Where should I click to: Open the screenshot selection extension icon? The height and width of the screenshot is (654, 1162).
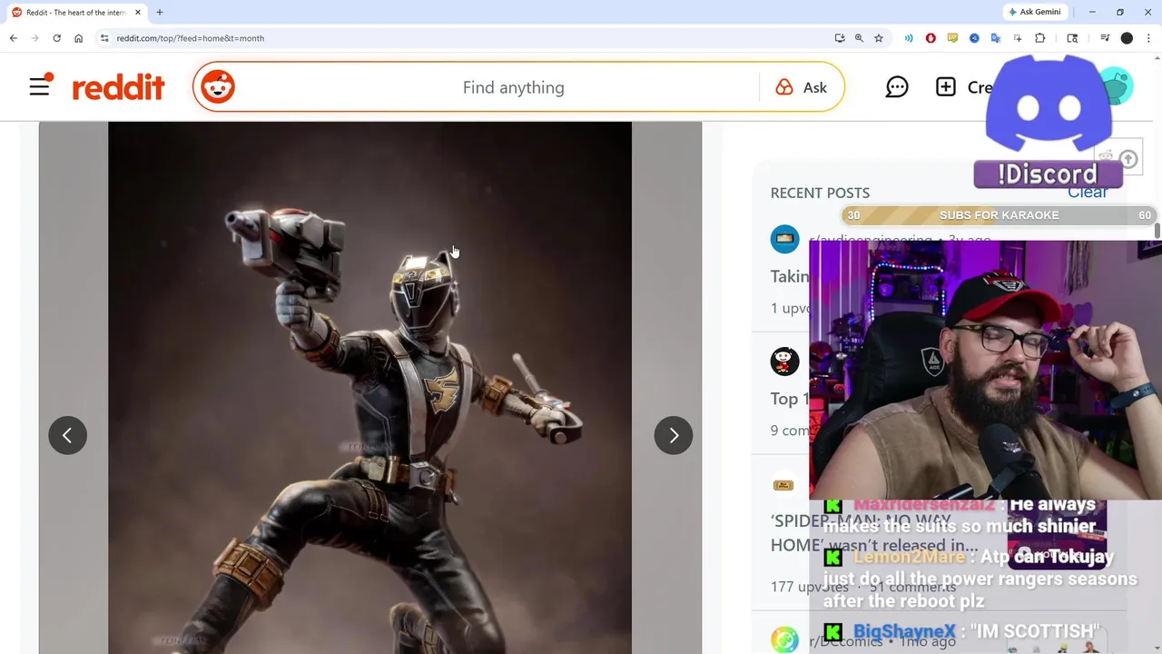pos(1018,38)
